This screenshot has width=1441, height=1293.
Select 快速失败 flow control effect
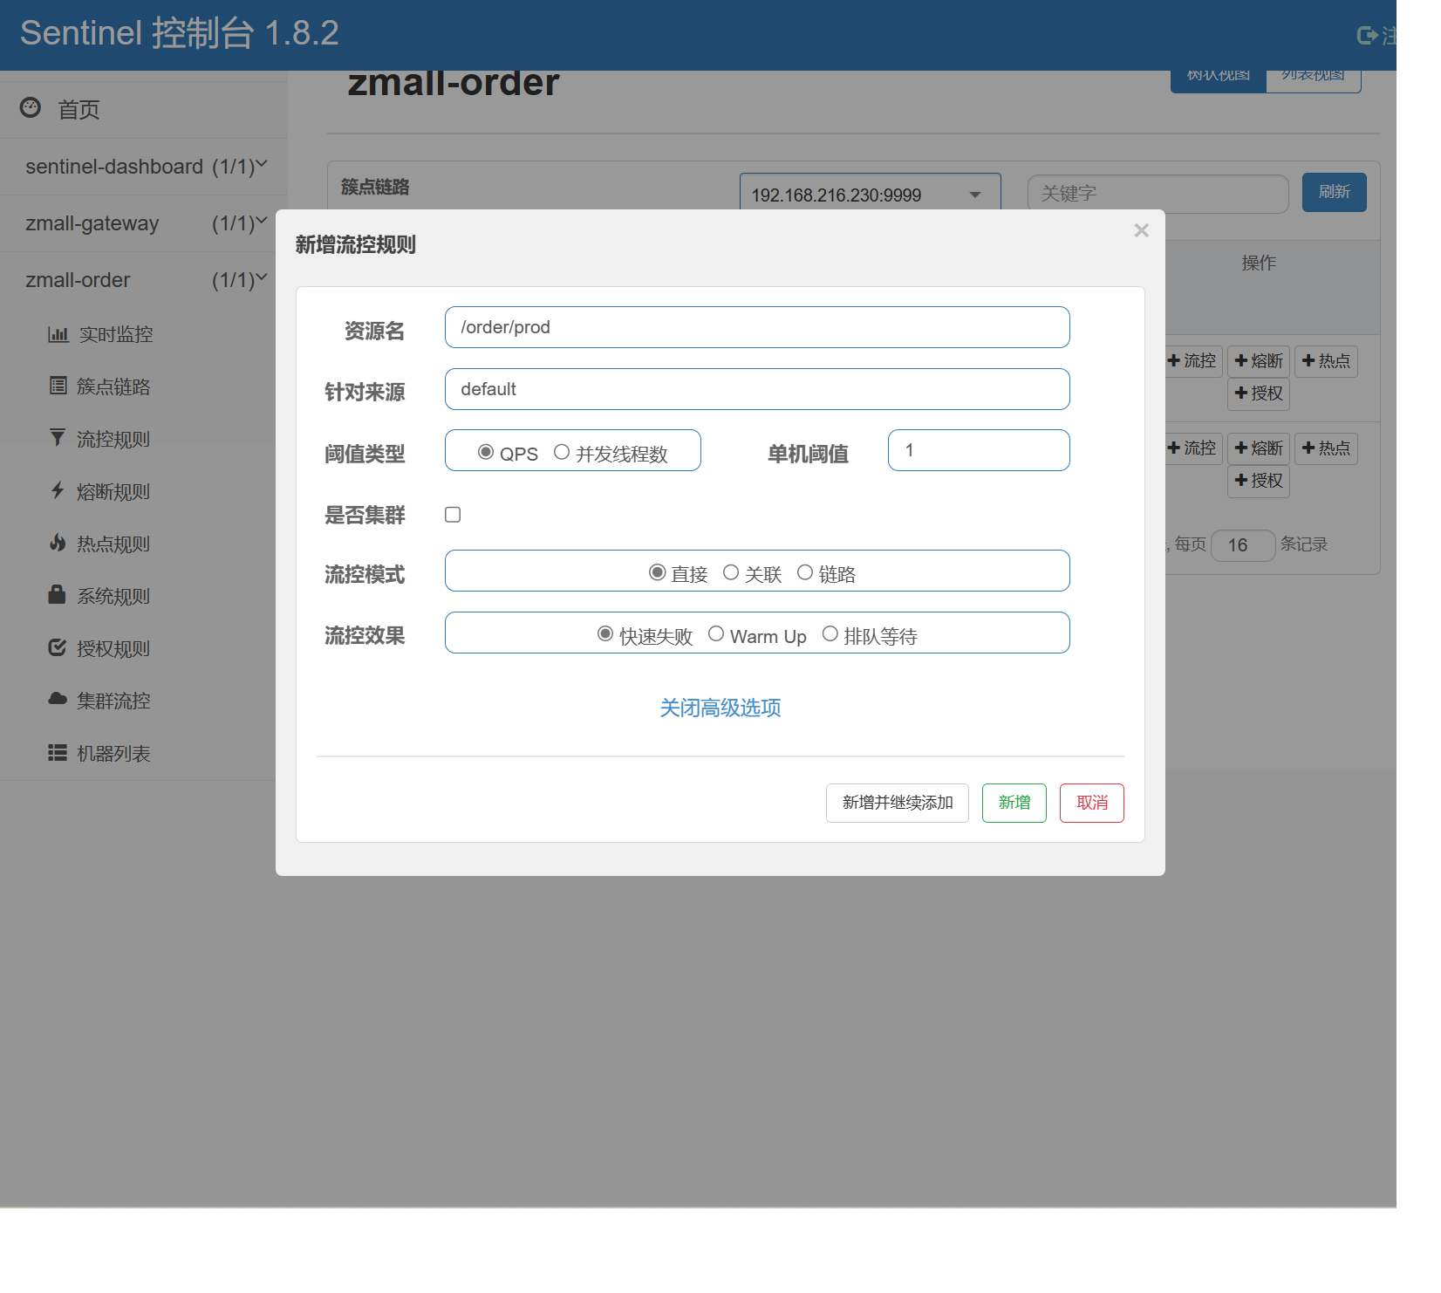pos(605,634)
